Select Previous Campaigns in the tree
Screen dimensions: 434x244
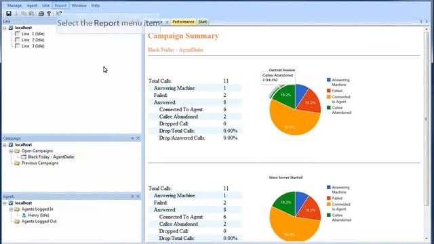point(40,163)
